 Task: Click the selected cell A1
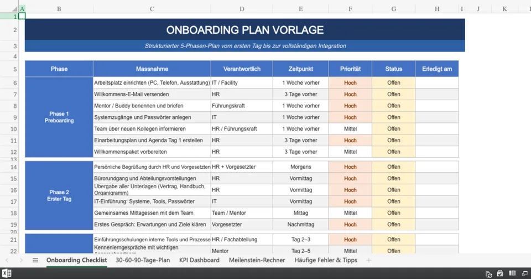point(22,16)
